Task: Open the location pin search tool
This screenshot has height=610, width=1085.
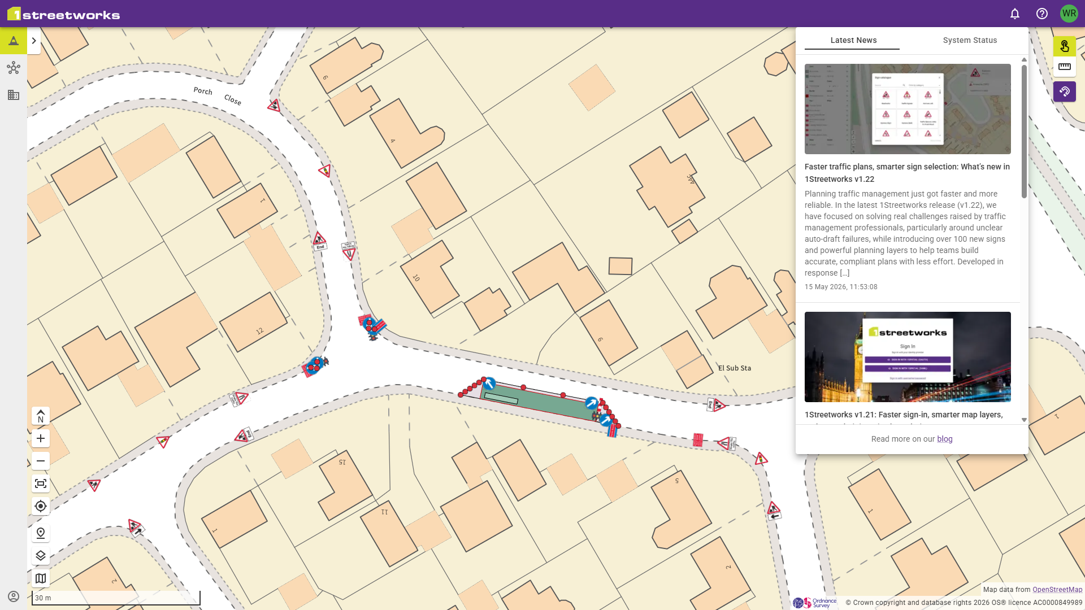Action: tap(41, 533)
